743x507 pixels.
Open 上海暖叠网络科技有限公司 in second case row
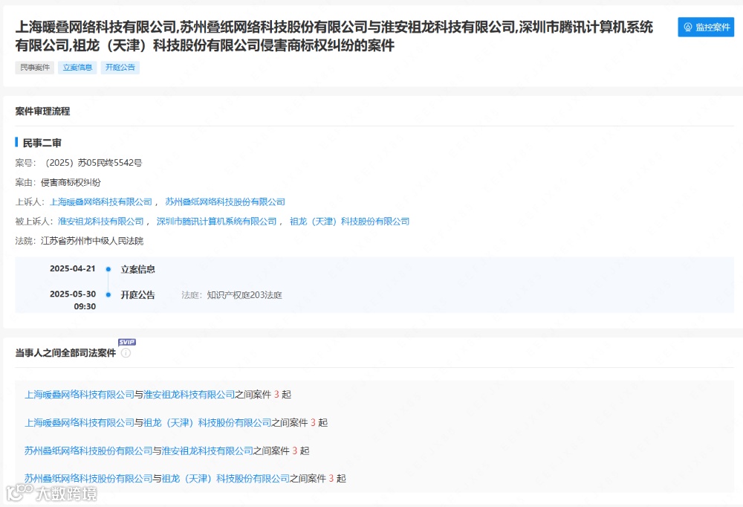tap(80, 422)
